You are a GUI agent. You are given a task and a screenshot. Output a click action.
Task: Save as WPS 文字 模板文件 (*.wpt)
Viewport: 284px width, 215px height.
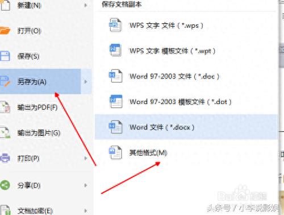click(186, 51)
